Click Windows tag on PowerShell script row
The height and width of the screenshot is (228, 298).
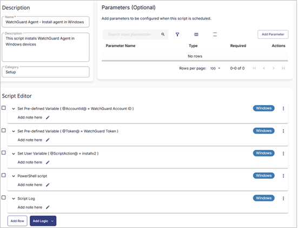263,175
